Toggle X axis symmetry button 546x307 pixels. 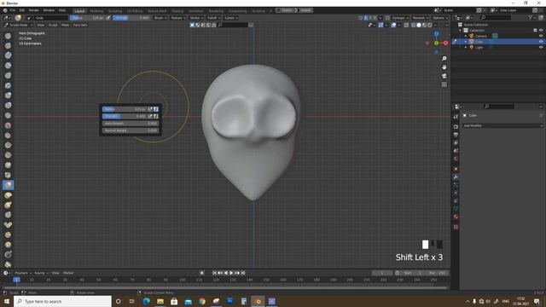(366, 18)
